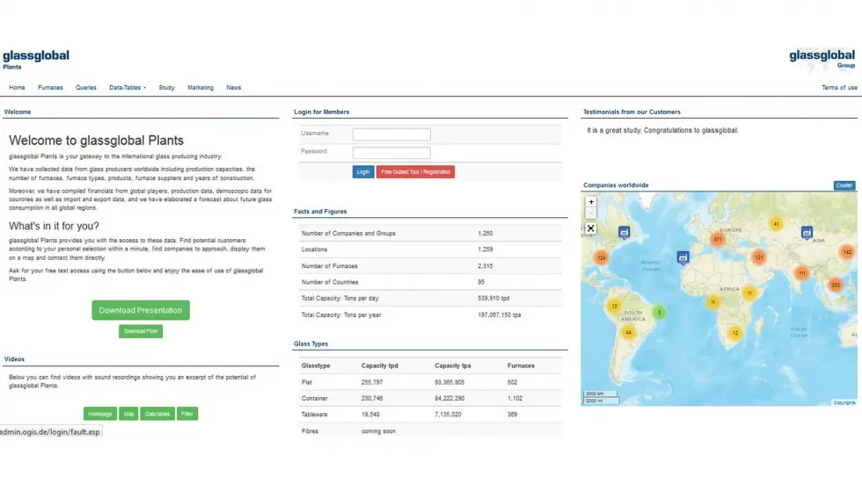Screen dimensions: 862x492
Task: Play the Map video
Action: click(x=128, y=414)
